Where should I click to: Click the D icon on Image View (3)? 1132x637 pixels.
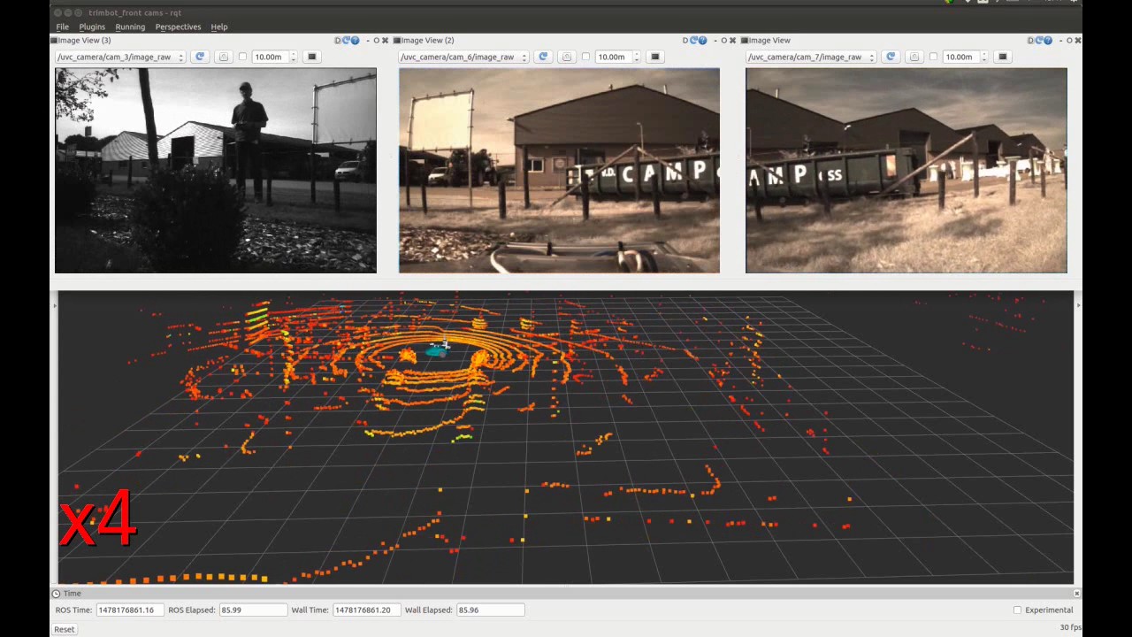click(x=337, y=40)
